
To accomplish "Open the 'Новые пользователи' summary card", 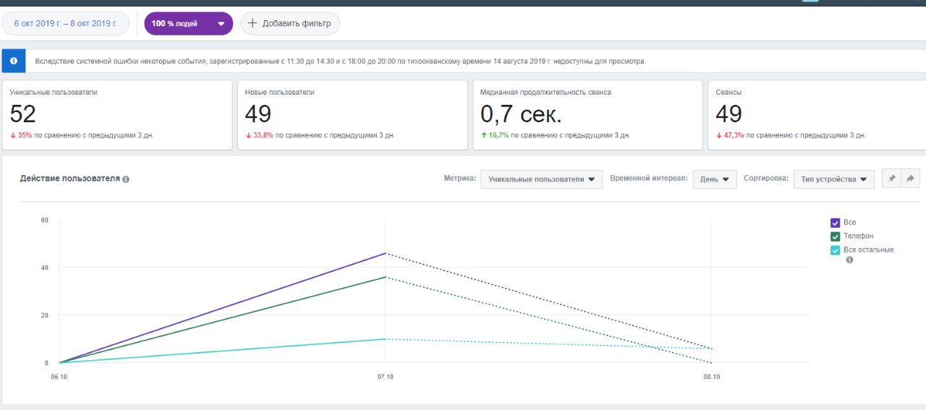I will point(352,115).
